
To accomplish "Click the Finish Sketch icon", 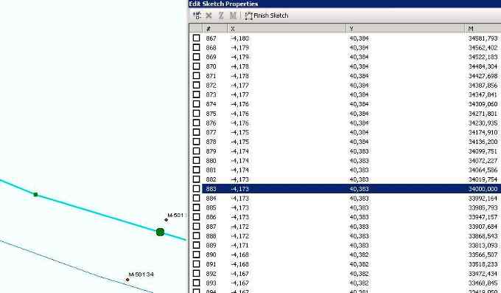I will [248, 15].
